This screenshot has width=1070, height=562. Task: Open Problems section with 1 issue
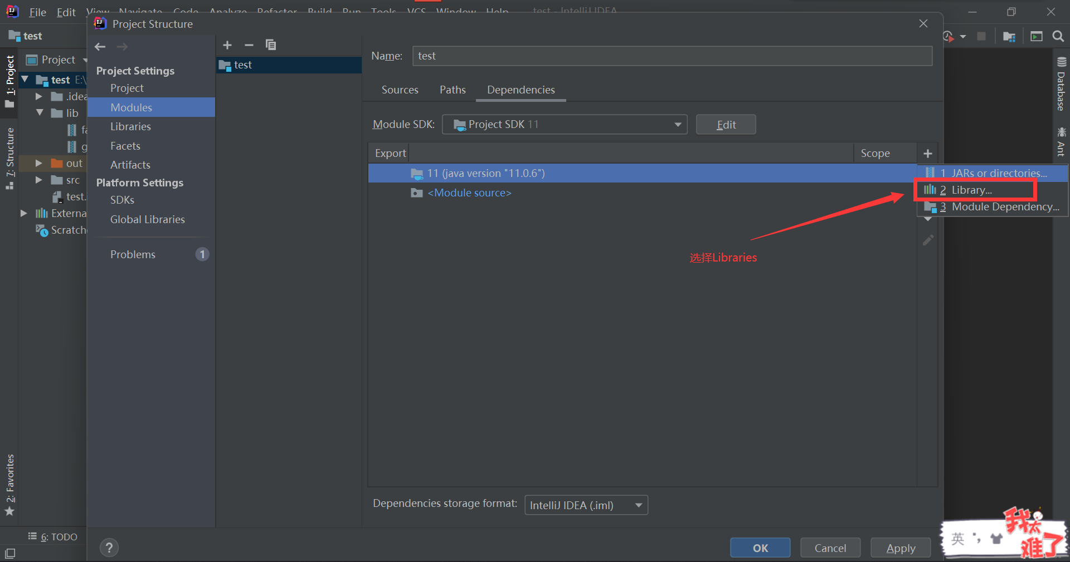[151, 255]
